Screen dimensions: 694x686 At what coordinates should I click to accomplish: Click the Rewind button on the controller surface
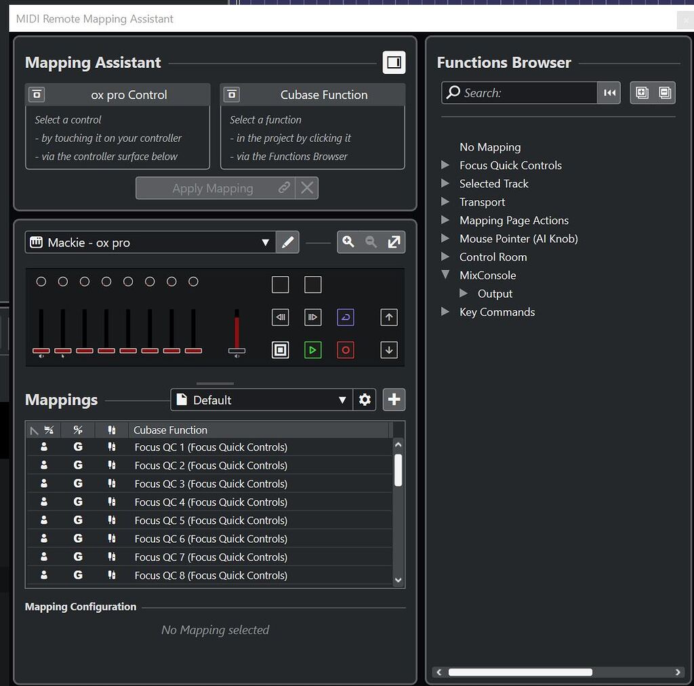click(280, 317)
